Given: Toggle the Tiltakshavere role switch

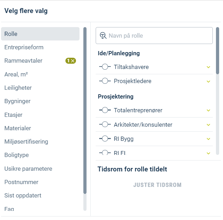Looking at the screenshot, I should point(105,67).
